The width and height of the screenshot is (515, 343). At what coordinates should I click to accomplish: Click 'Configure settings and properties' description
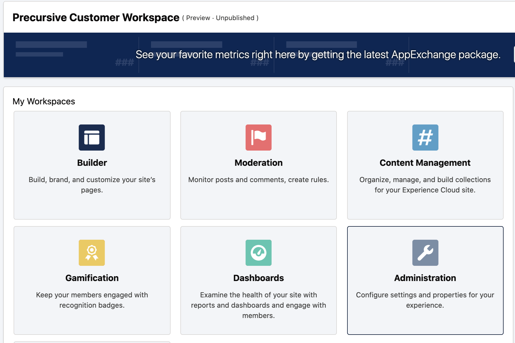coord(425,300)
